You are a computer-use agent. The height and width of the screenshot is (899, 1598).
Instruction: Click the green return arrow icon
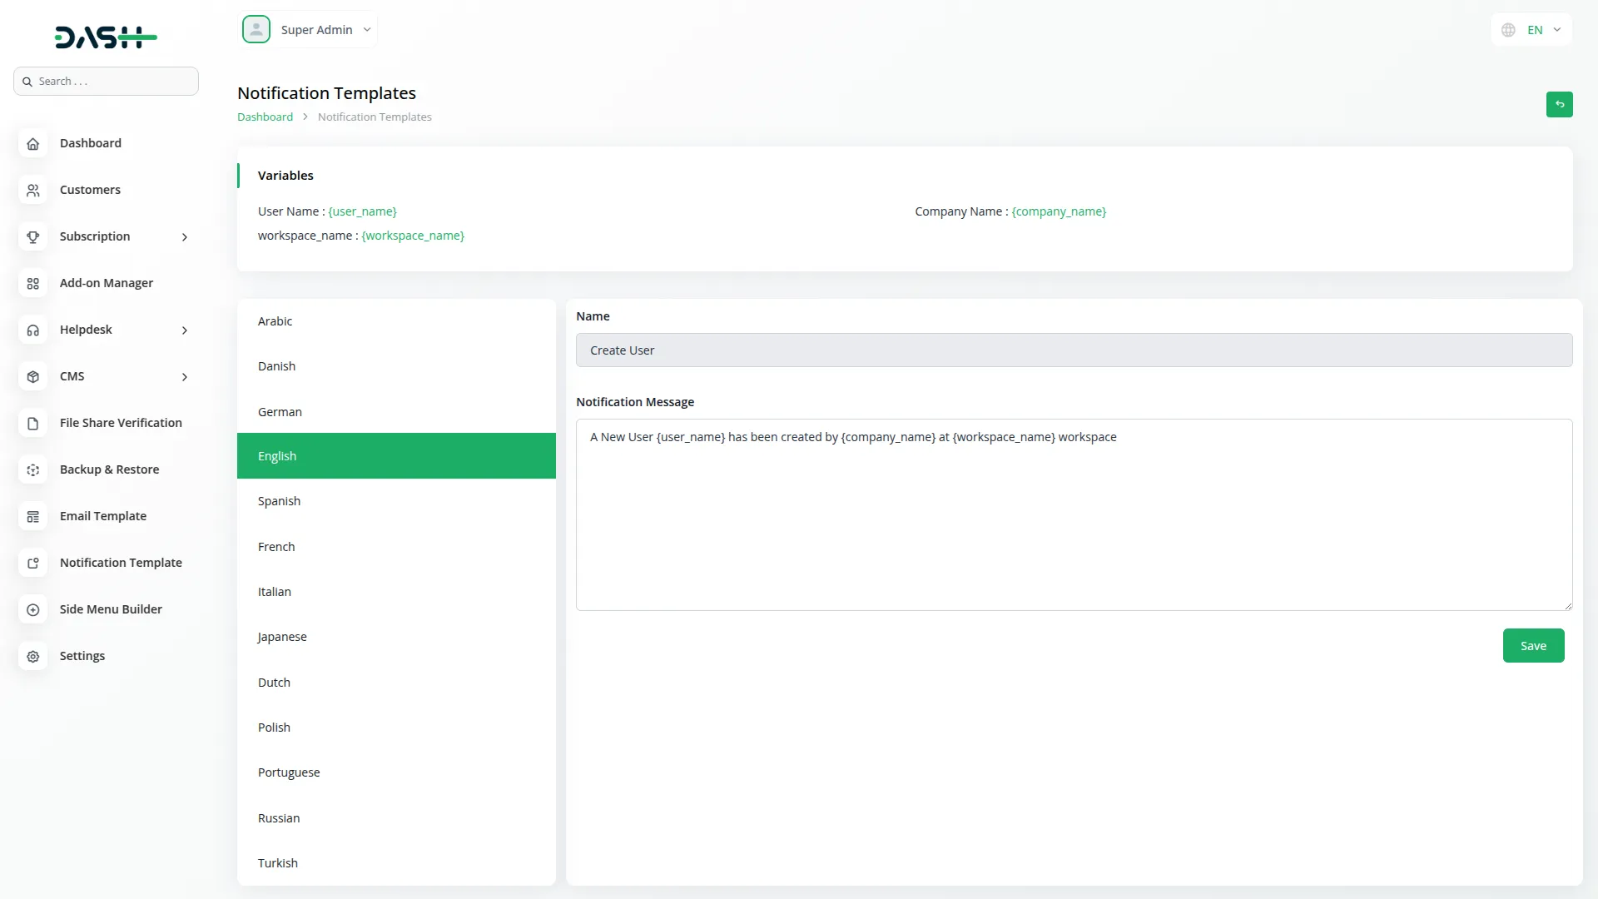click(x=1560, y=104)
